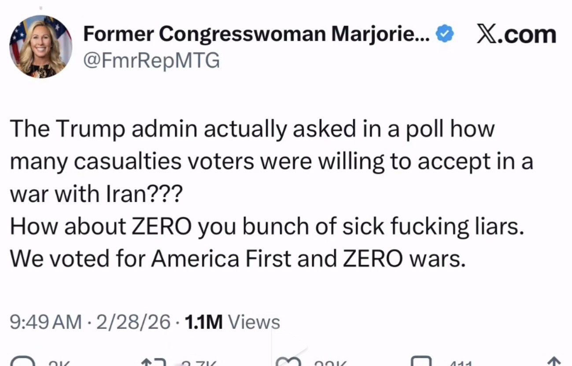Click the like count beside the heart
This screenshot has width=572, height=366.
coord(330,363)
